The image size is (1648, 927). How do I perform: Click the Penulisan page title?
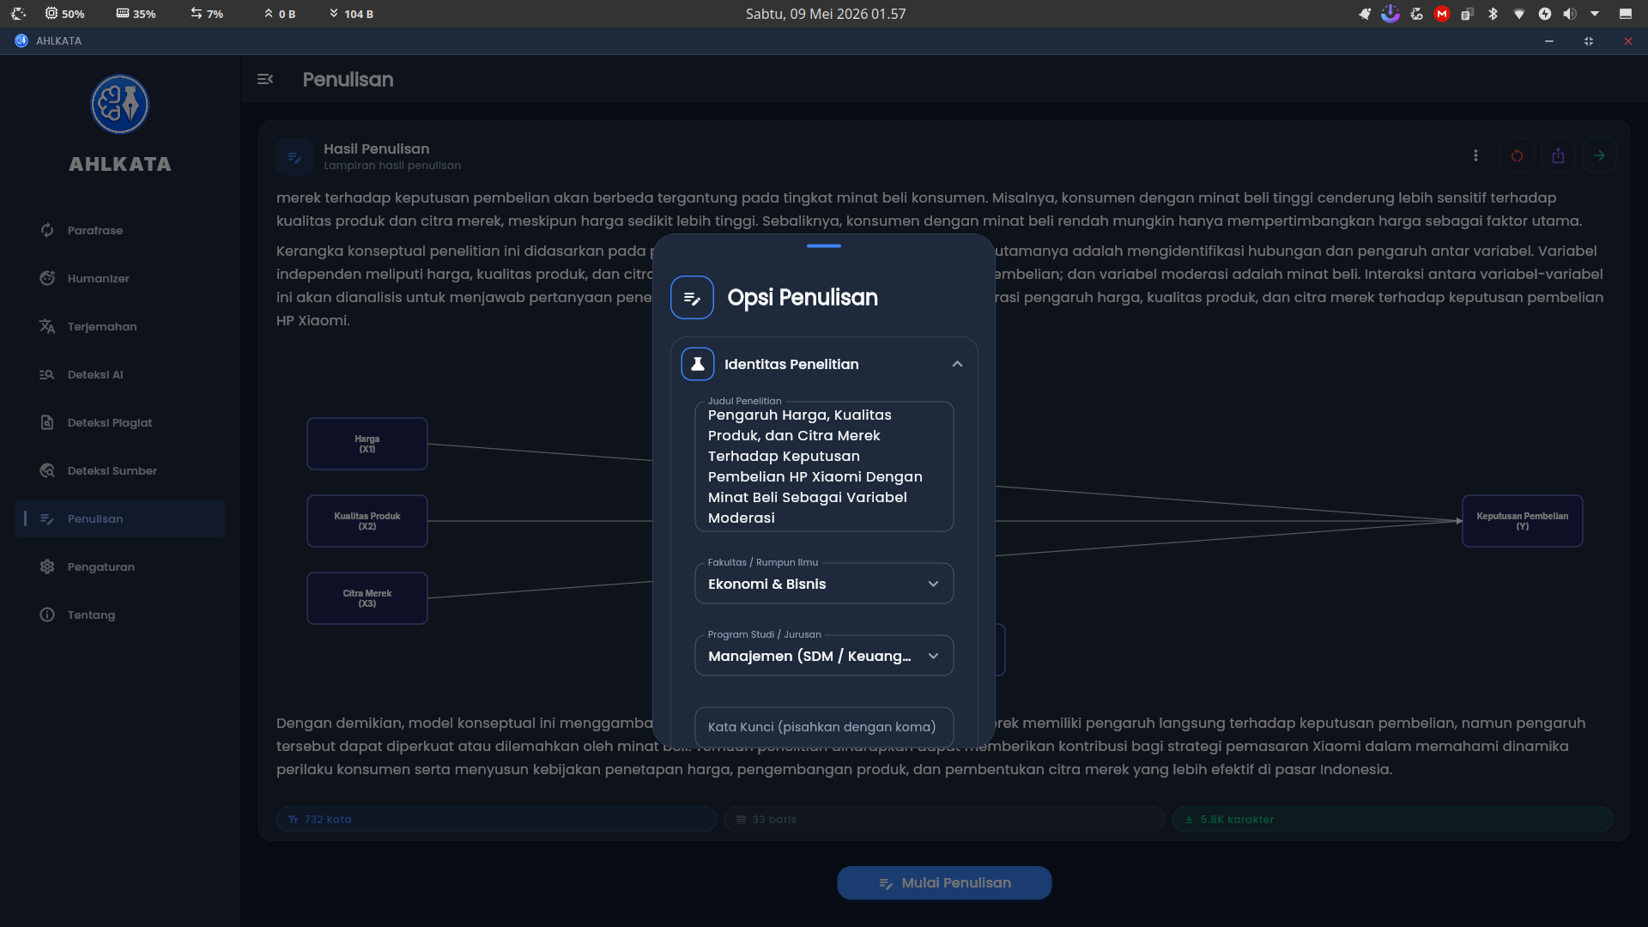pyautogui.click(x=348, y=79)
